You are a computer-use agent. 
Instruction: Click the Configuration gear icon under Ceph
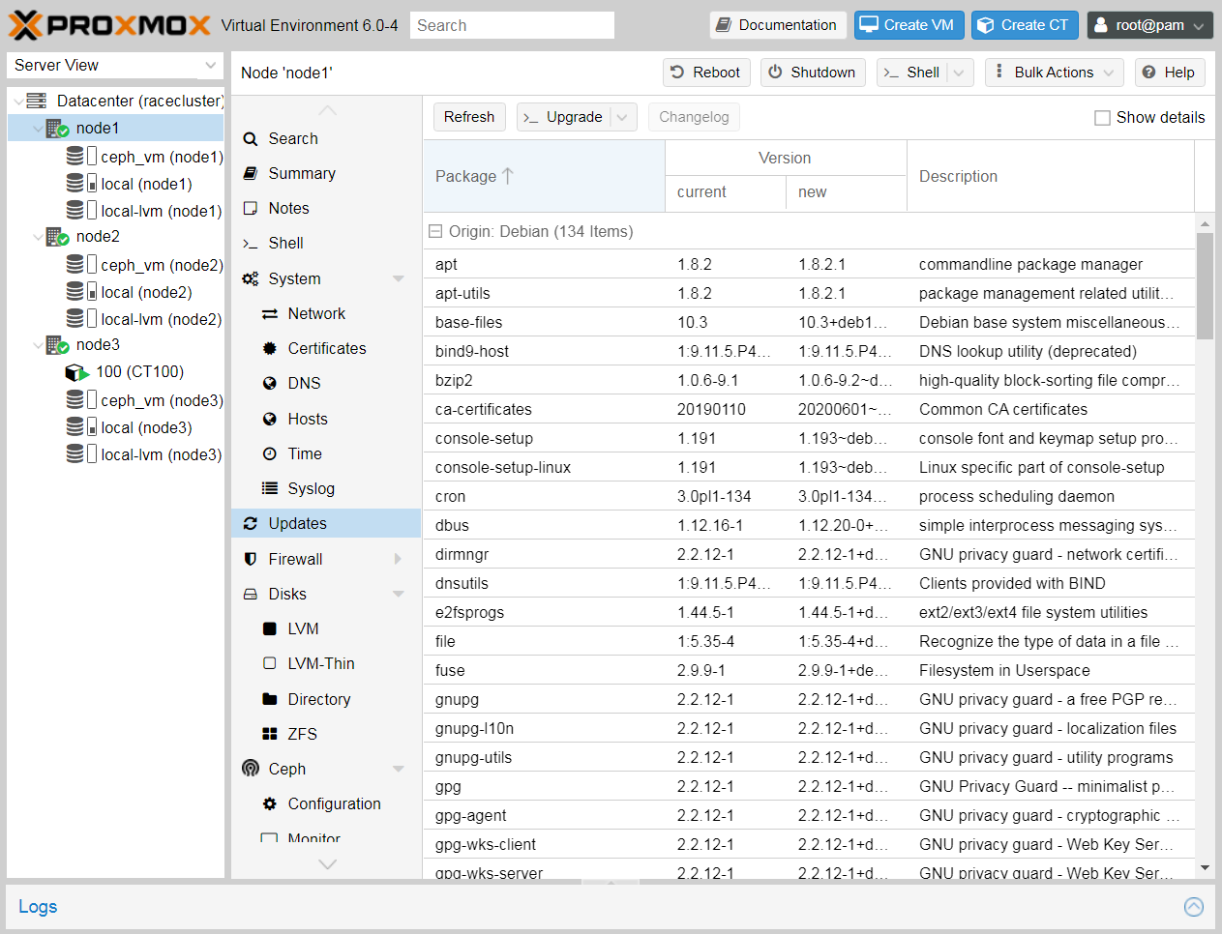coord(270,803)
